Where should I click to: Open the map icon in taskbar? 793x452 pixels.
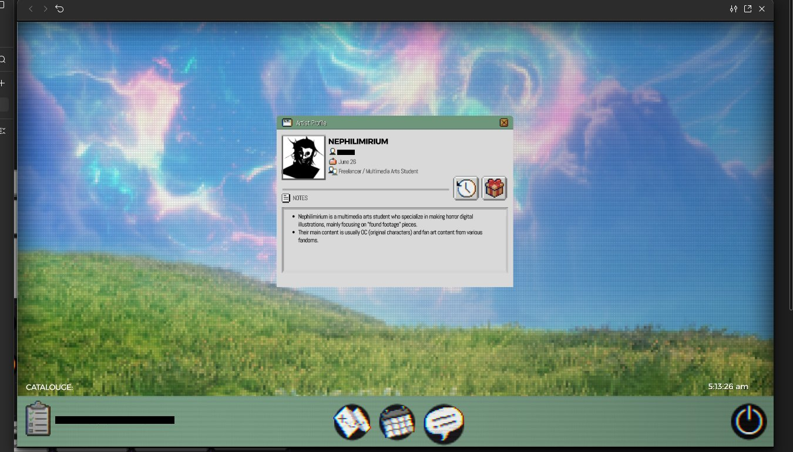coord(352,422)
